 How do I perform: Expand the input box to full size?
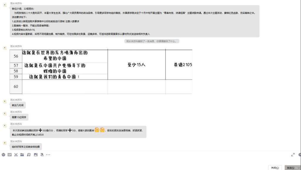(x=293, y=155)
